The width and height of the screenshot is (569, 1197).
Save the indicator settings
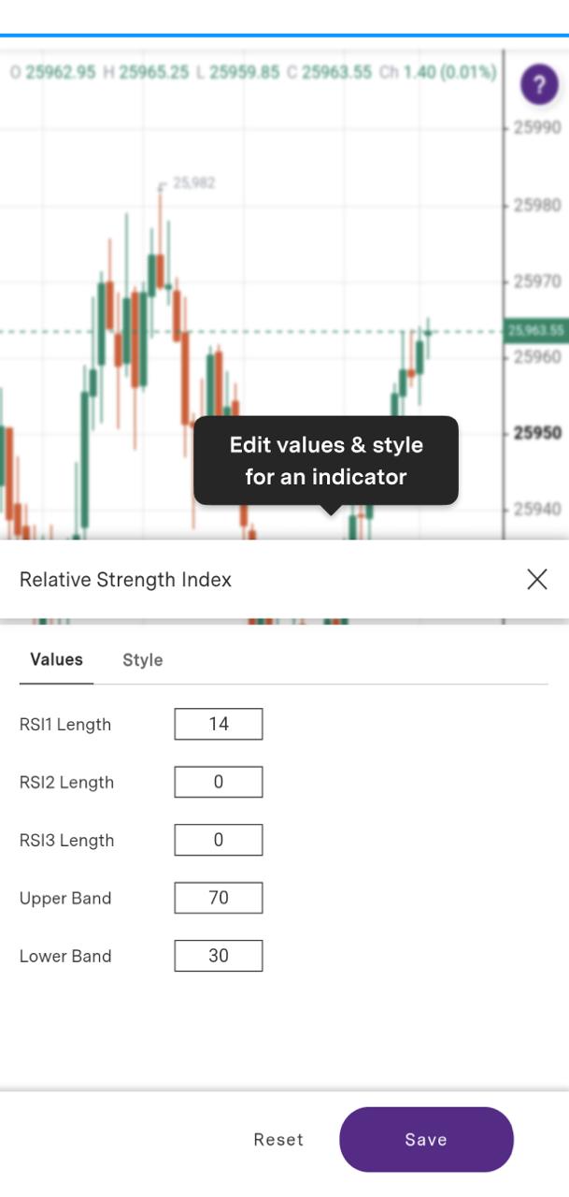[x=426, y=1139]
